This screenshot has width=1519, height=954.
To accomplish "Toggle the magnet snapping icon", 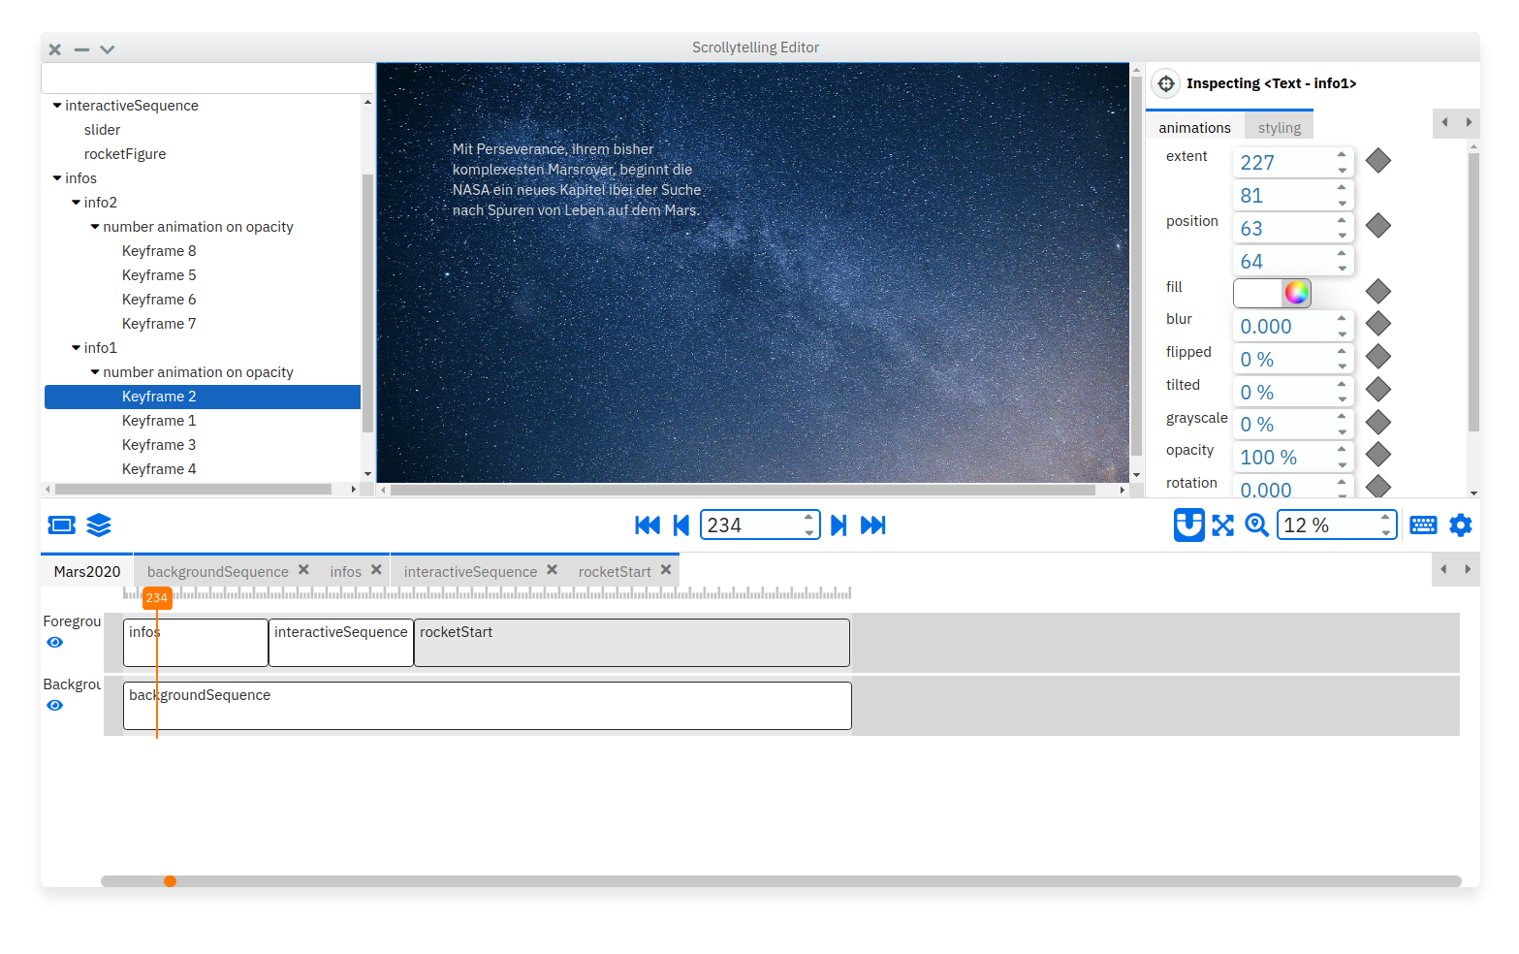I will click(x=1188, y=525).
